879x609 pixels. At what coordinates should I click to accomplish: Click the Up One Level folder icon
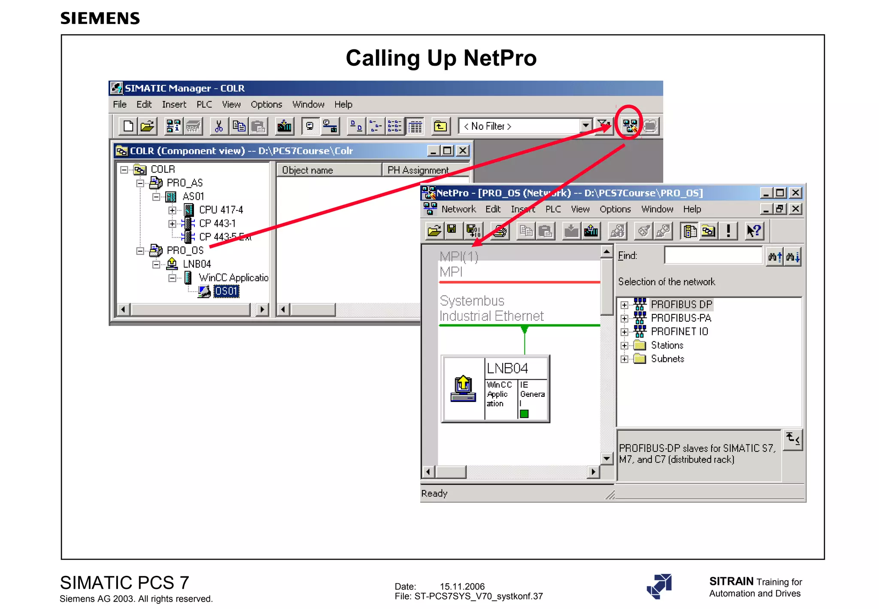[x=440, y=126]
